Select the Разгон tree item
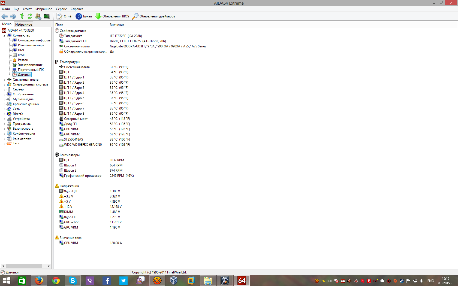458x286 pixels. [x=23, y=60]
